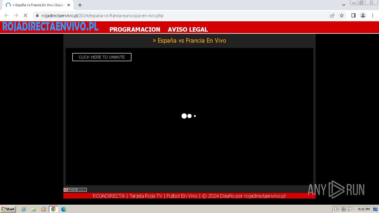This screenshot has height=213, width=379.
Task: Launch Internet Explorer from the taskbar
Action: 24,209
